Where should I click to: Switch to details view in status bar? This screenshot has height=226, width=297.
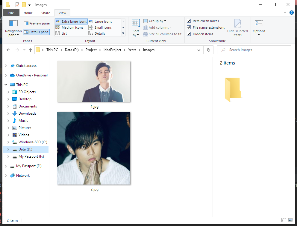tap(284, 220)
